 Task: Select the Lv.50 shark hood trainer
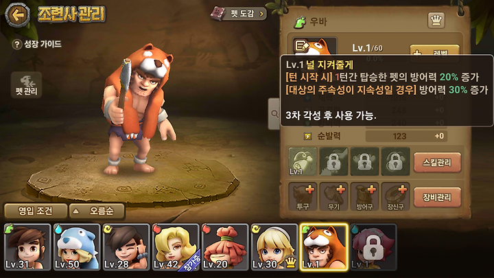point(77,247)
